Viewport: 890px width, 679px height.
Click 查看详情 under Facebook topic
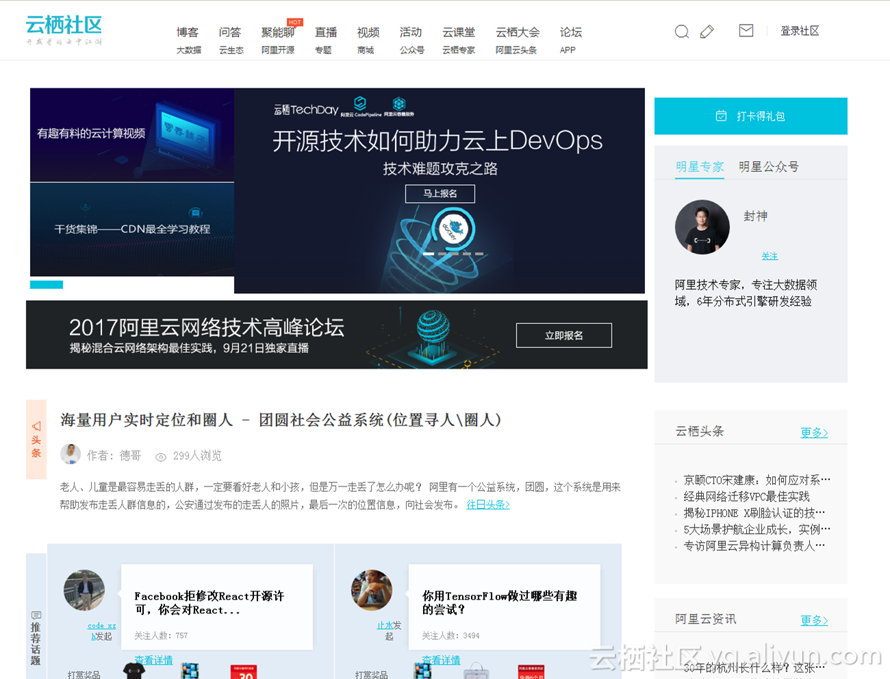[153, 661]
